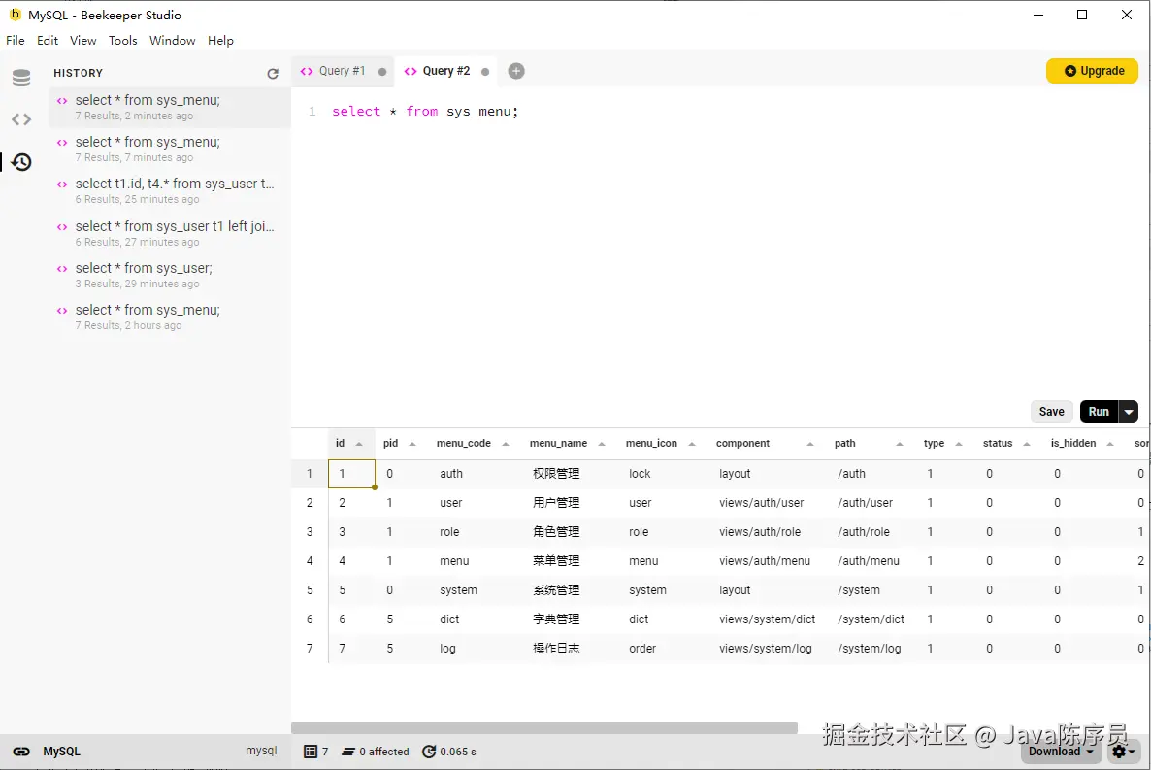Click into the SQL query editor line
The width and height of the screenshot is (1151, 770).
pyautogui.click(x=425, y=112)
